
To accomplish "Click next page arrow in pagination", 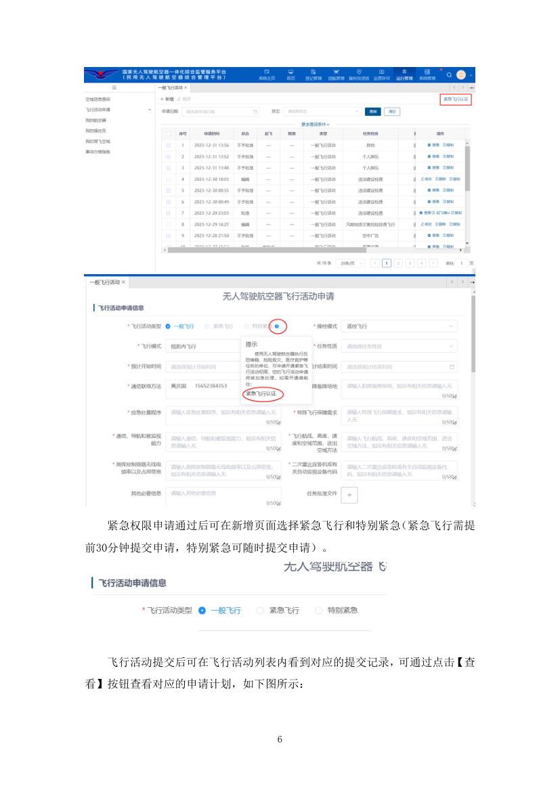I will coord(433,263).
